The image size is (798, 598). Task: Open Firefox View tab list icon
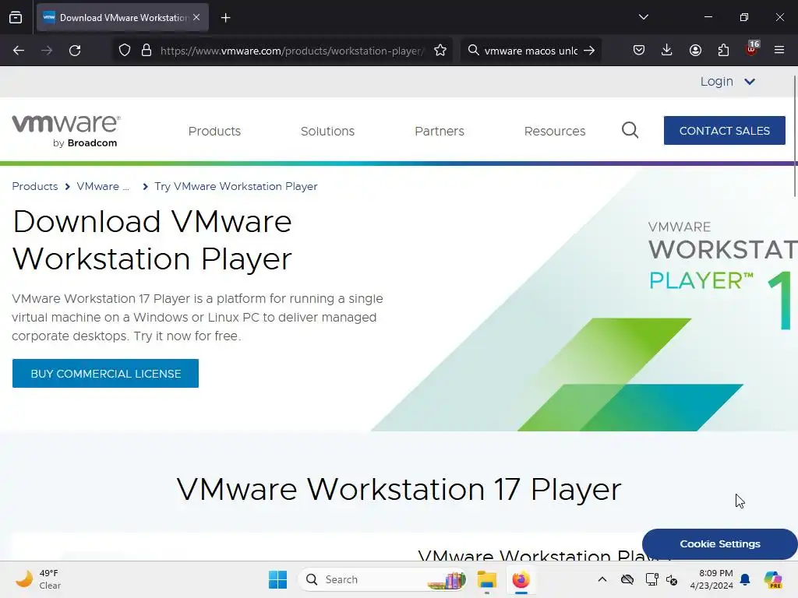(16, 17)
